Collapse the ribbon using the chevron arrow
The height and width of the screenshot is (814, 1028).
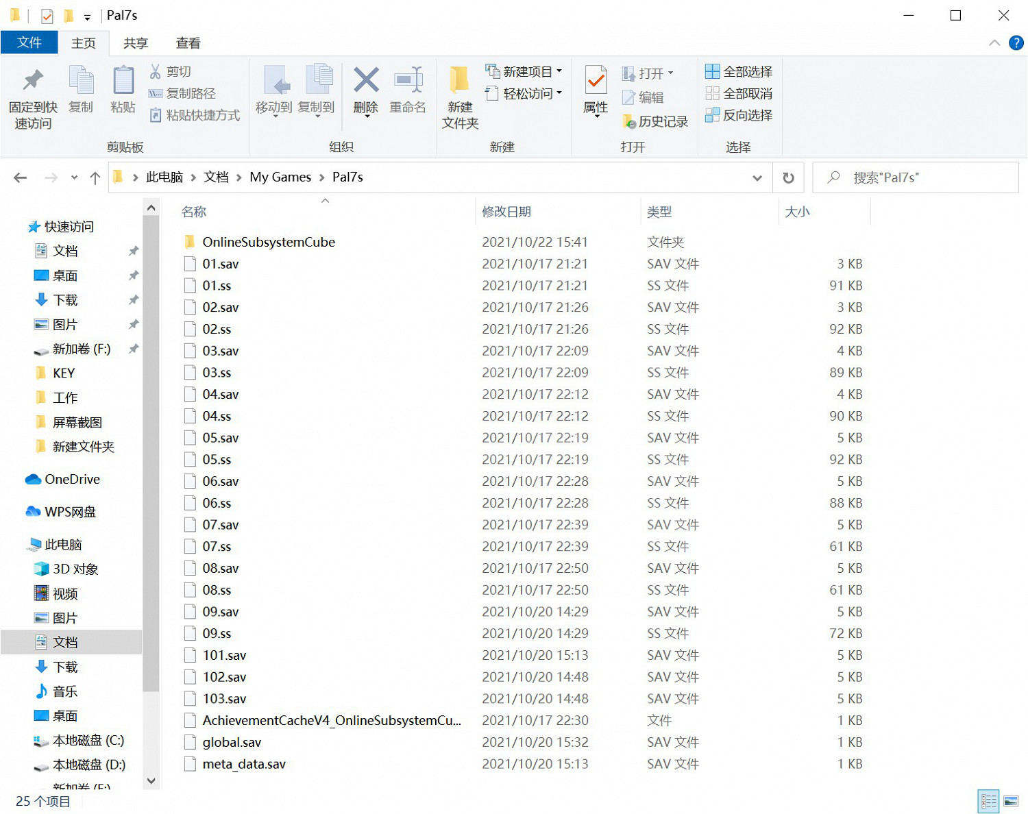(994, 43)
